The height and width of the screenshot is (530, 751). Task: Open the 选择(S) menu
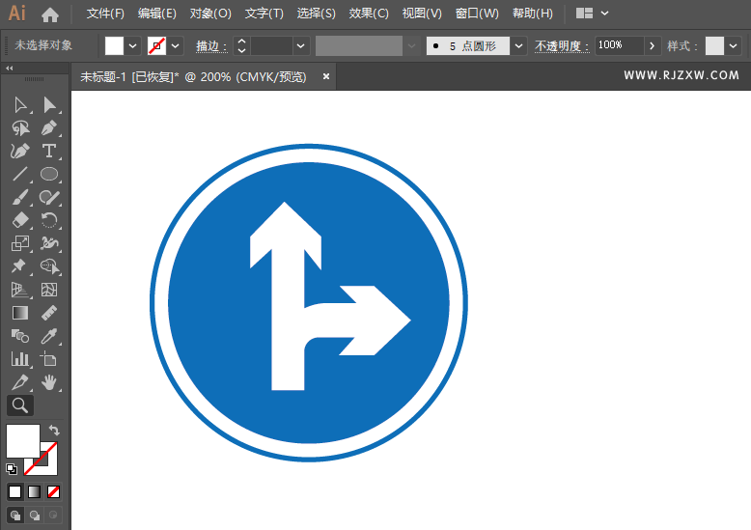(x=316, y=14)
